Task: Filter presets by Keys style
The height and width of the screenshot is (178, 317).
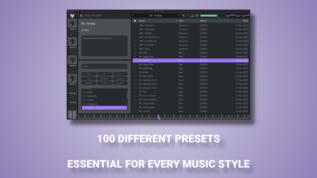Action: click(x=120, y=74)
